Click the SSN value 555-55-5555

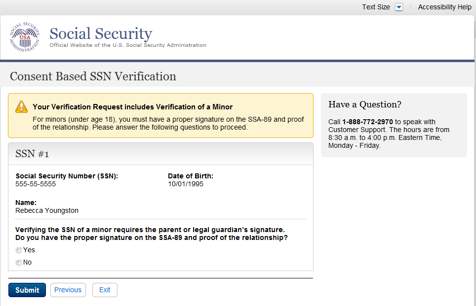pos(36,184)
